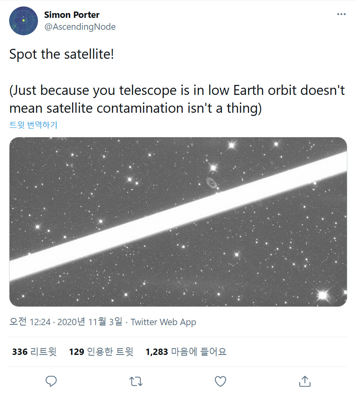356x395 pixels.
Task: Click the Twitter Web App source link
Action: tap(163, 322)
